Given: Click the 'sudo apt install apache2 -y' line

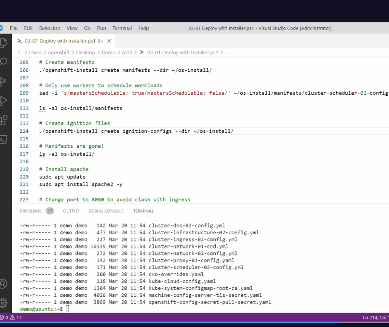Looking at the screenshot, I should [x=81, y=184].
